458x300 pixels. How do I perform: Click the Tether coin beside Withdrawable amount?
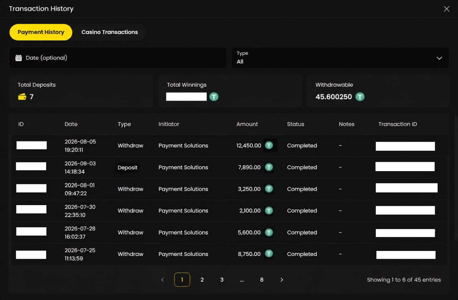click(360, 97)
